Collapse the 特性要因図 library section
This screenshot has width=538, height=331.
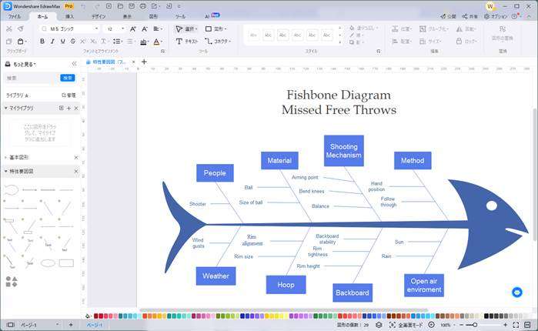(6, 171)
